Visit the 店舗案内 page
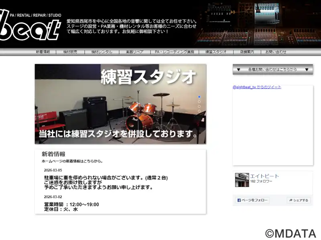This screenshot has width=321, height=240. [x=247, y=52]
